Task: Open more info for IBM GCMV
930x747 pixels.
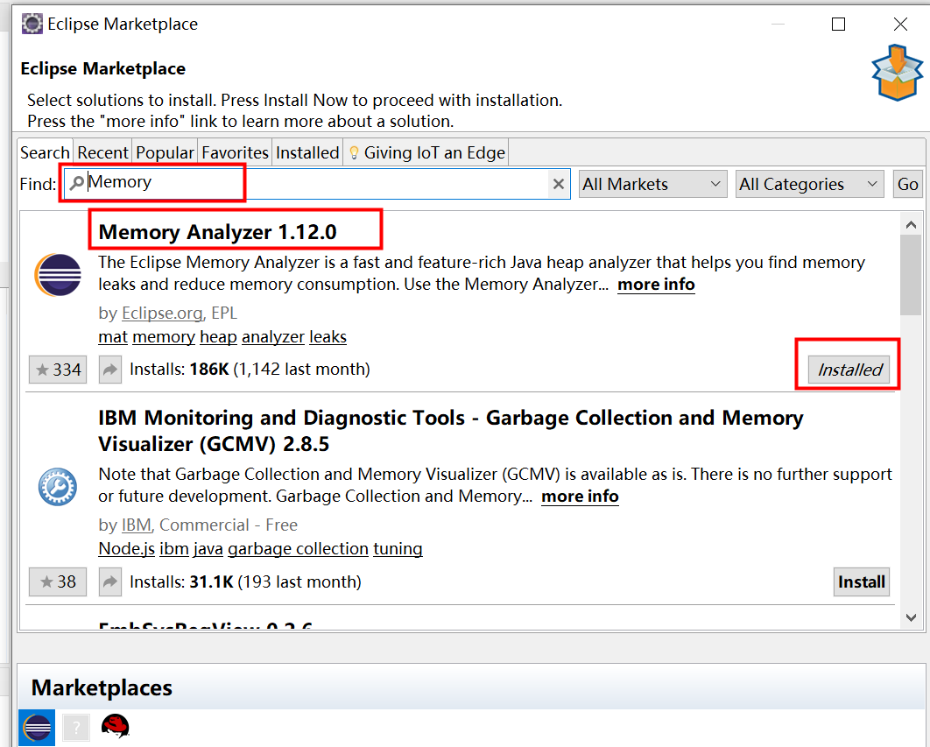Action: pos(580,496)
